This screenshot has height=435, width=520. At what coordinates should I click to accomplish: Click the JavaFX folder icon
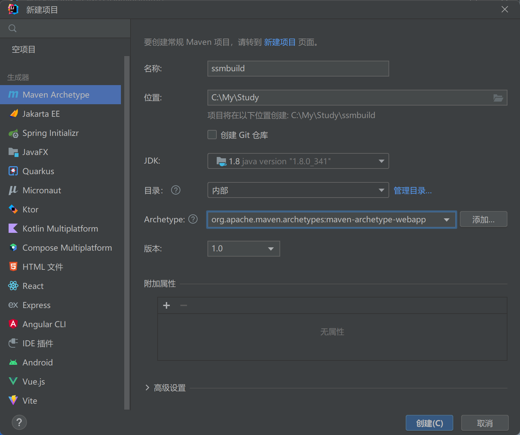13,152
